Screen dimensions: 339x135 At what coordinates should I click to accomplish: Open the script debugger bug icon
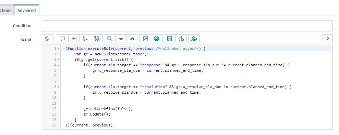pyautogui.click(x=194, y=39)
